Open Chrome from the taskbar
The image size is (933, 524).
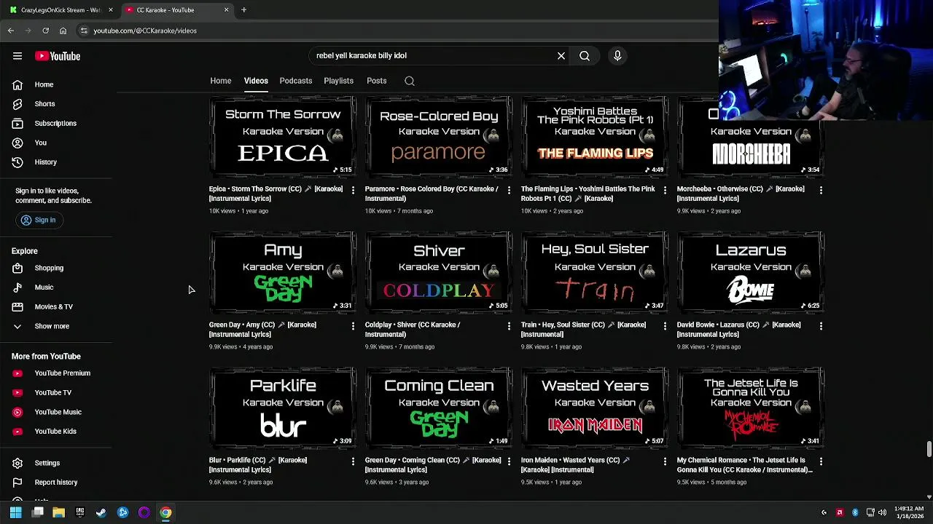point(165,512)
